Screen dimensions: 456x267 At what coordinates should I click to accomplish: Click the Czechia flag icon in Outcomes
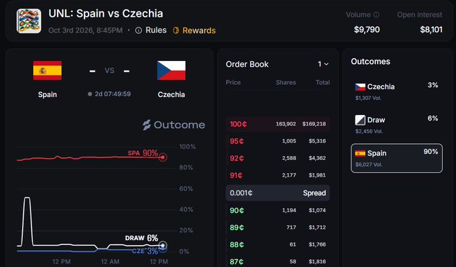tap(360, 87)
